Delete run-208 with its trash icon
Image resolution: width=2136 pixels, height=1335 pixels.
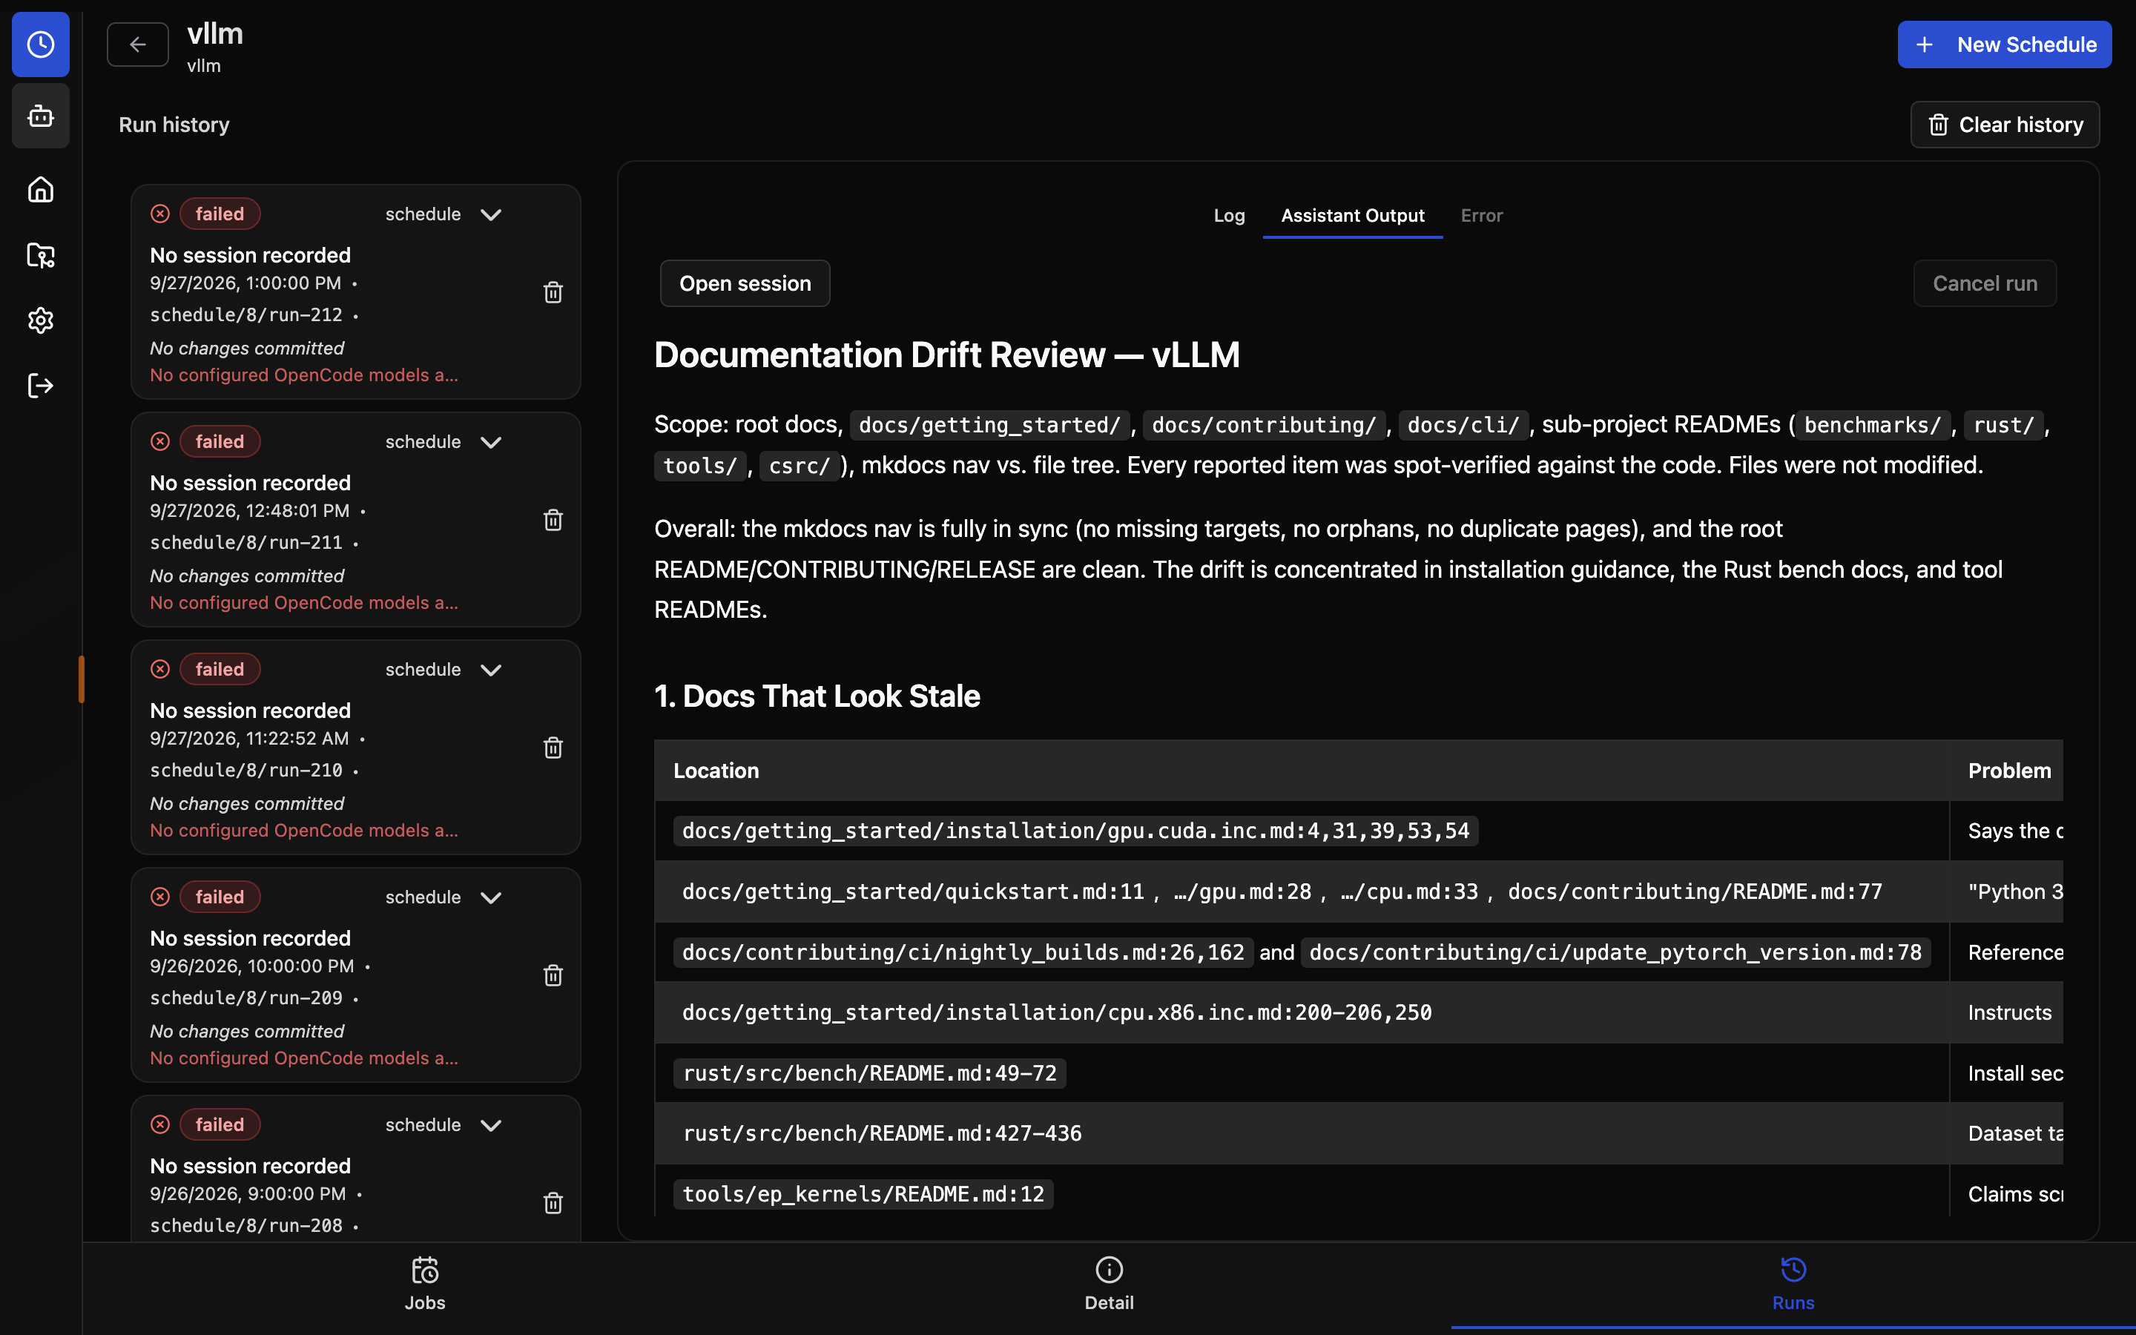[x=553, y=1204]
